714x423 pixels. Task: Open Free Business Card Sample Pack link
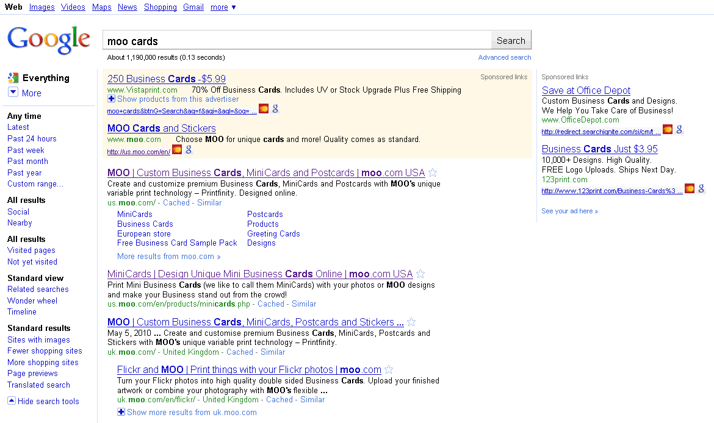(x=177, y=243)
